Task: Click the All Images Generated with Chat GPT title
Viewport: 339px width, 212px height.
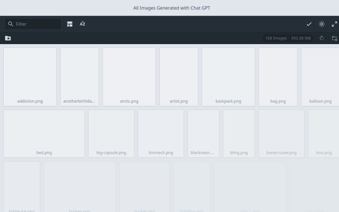Action: [x=172, y=8]
